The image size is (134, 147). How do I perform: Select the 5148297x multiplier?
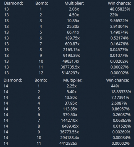[x=71, y=73]
